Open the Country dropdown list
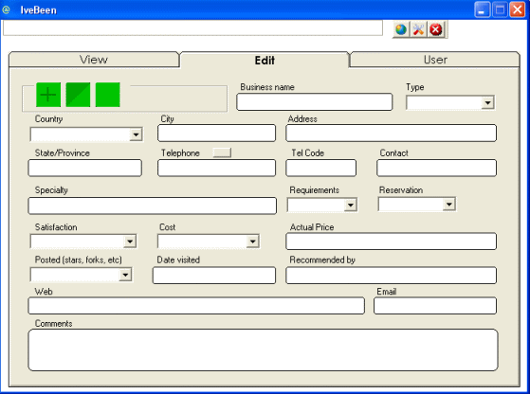Image resolution: width=530 pixels, height=394 pixels. [136, 134]
